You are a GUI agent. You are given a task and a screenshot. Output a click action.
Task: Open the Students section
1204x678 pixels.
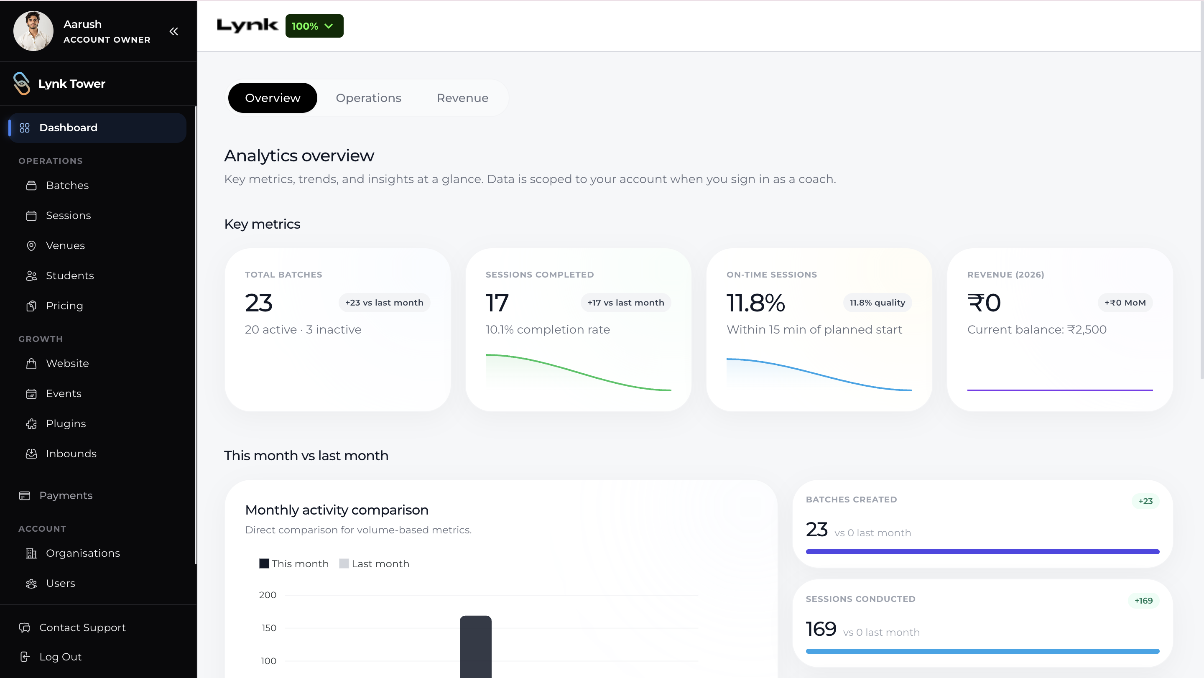tap(70, 276)
